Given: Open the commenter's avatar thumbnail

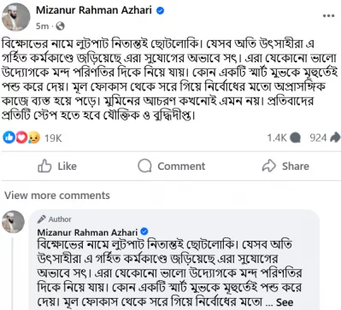Looking at the screenshot, I should [x=13, y=222].
